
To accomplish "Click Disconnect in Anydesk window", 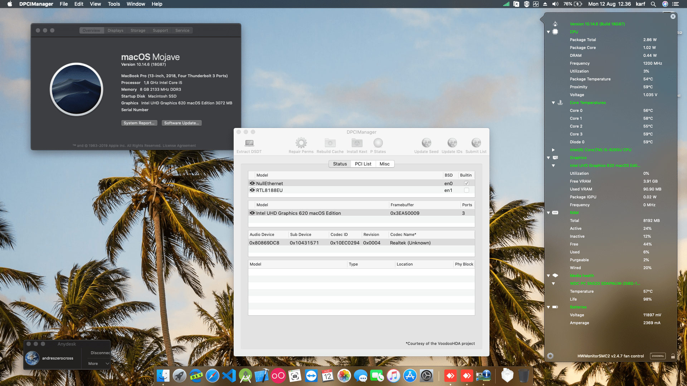I will coord(100,353).
